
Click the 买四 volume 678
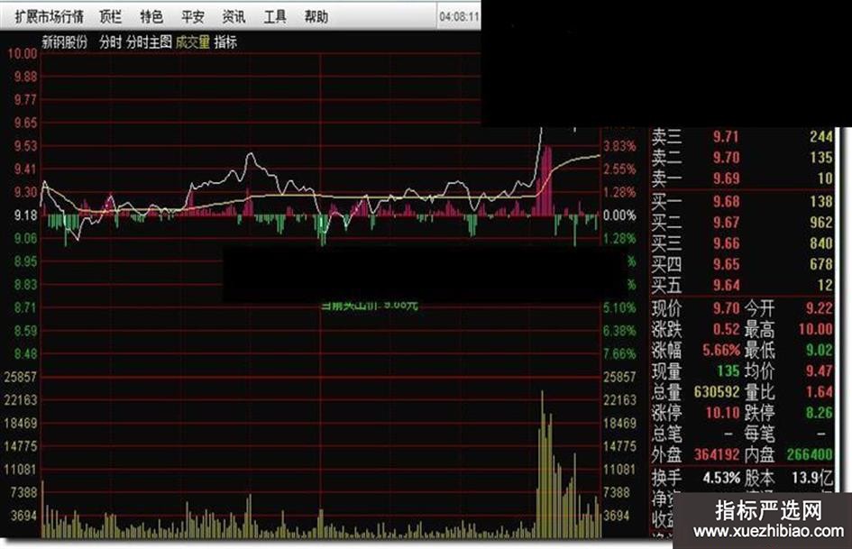pos(821,264)
